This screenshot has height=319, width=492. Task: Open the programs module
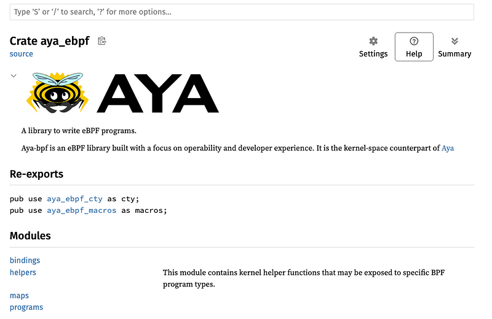coord(26,307)
